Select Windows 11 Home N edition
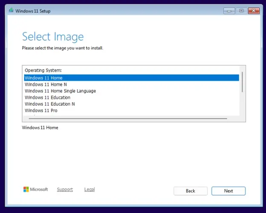The image size is (266, 213). point(131,85)
